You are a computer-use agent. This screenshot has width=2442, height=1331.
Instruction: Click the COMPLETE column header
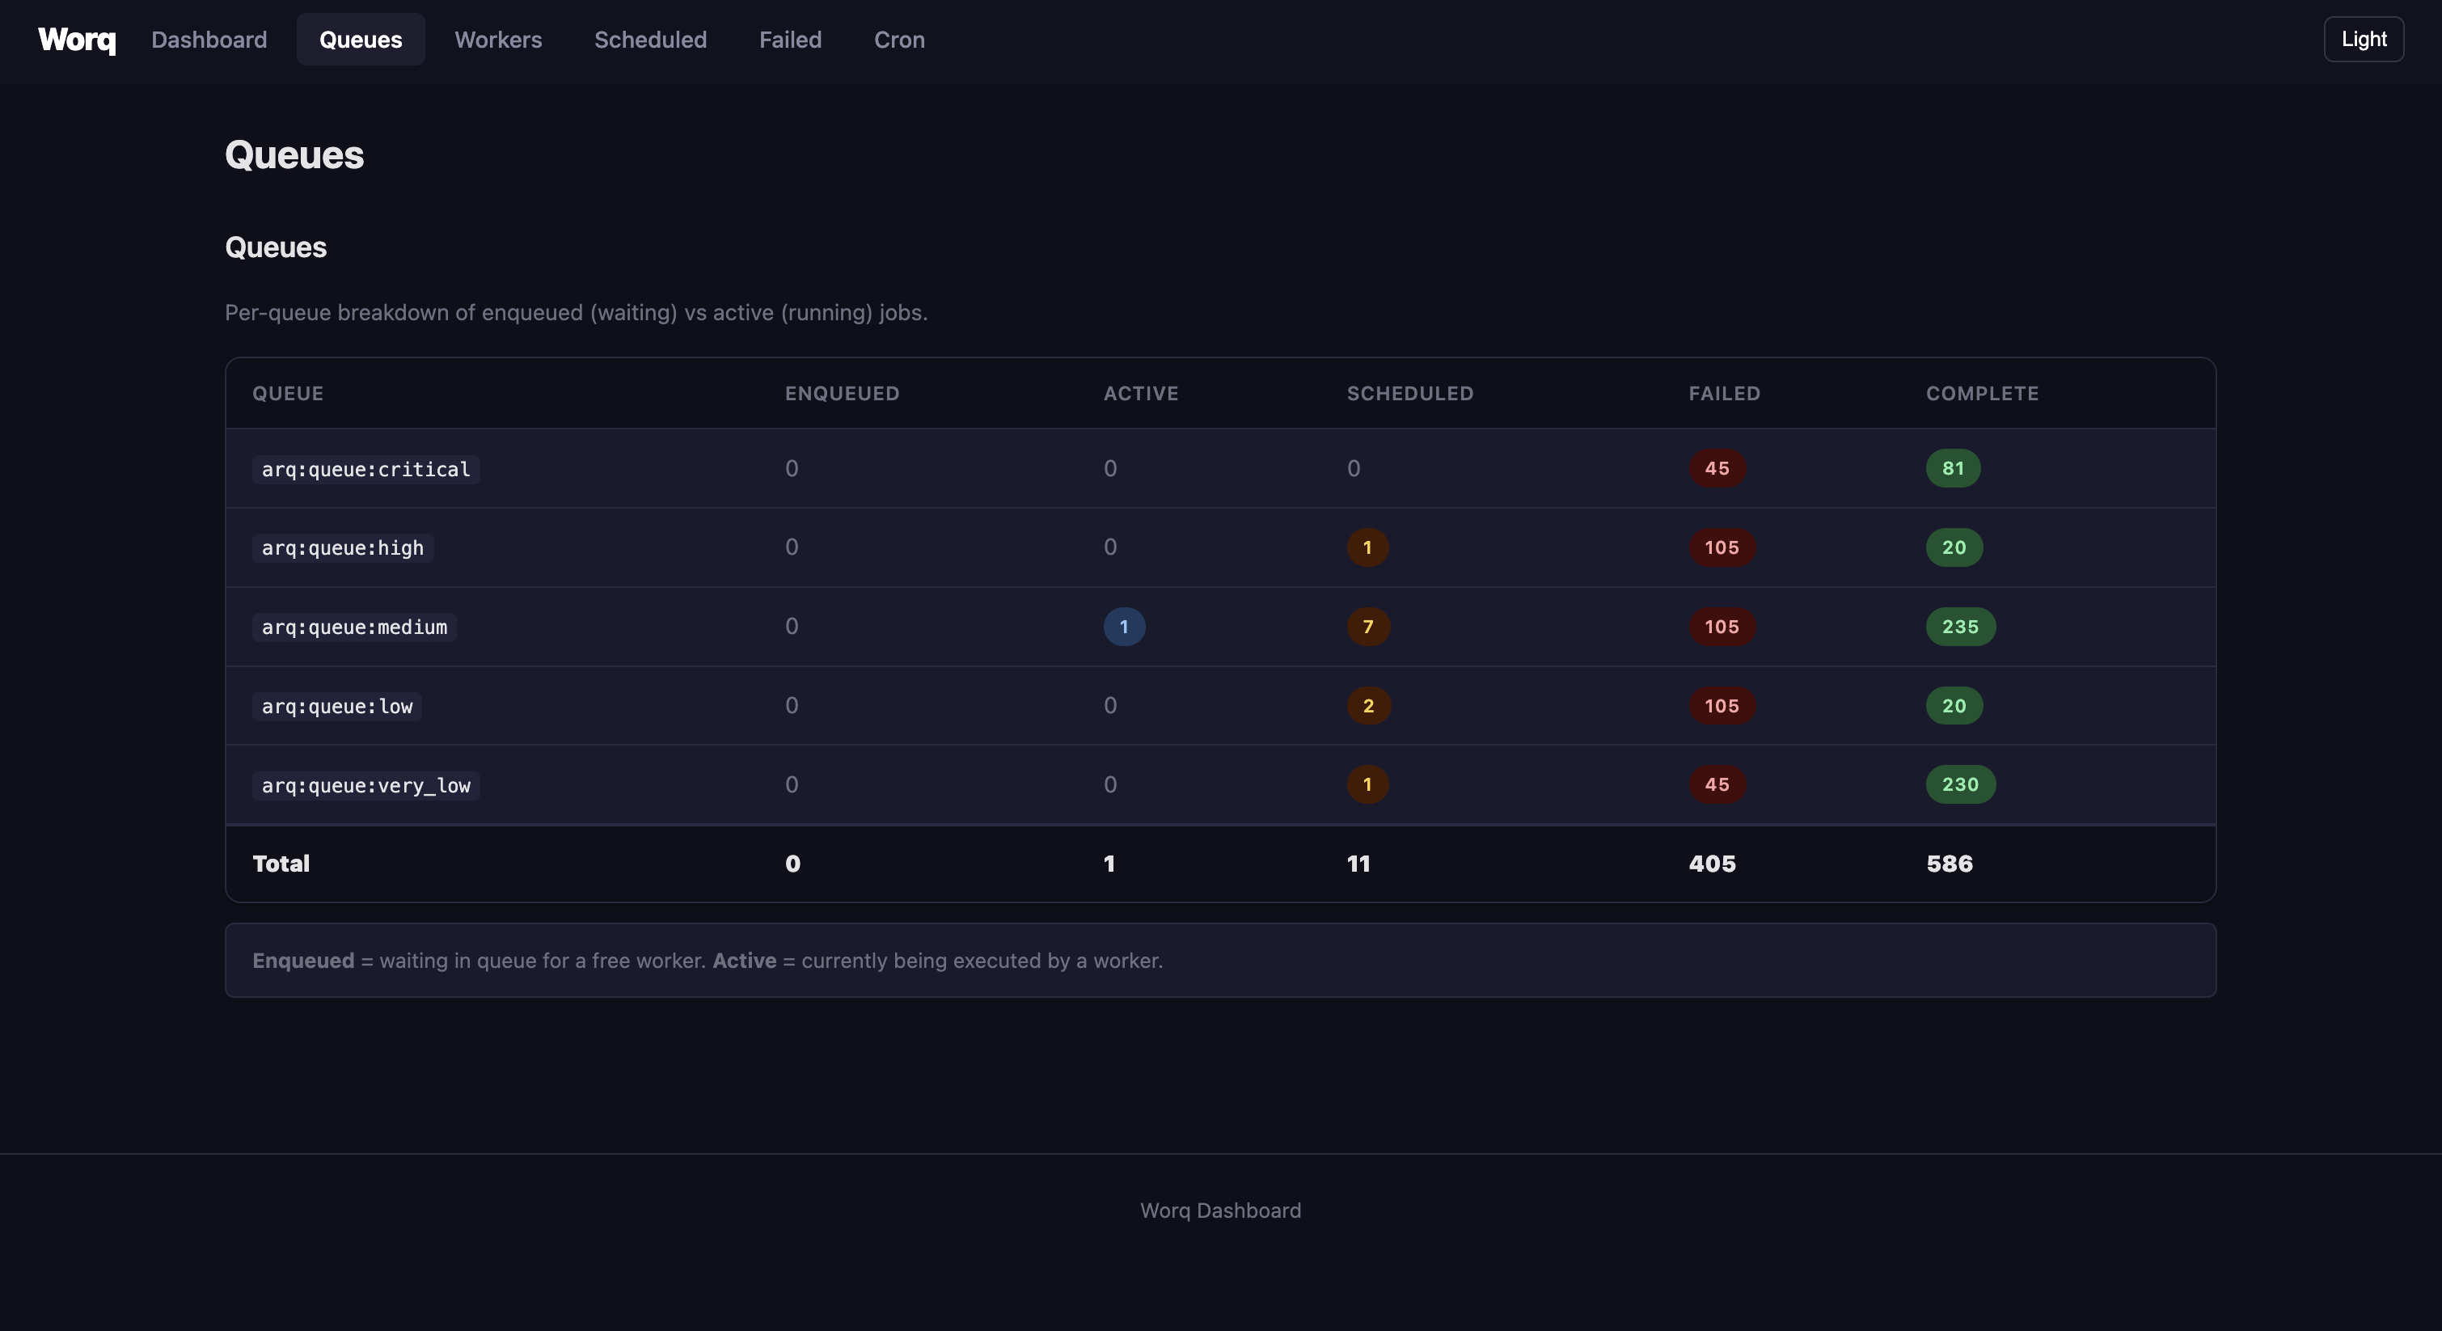[1982, 394]
